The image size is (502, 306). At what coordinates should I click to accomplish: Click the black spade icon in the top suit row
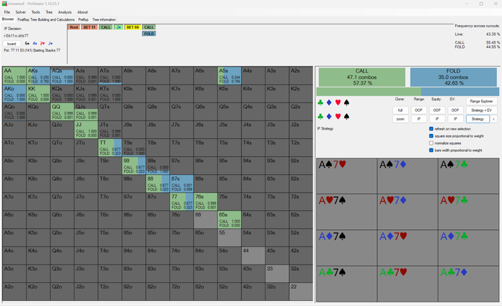click(346, 102)
